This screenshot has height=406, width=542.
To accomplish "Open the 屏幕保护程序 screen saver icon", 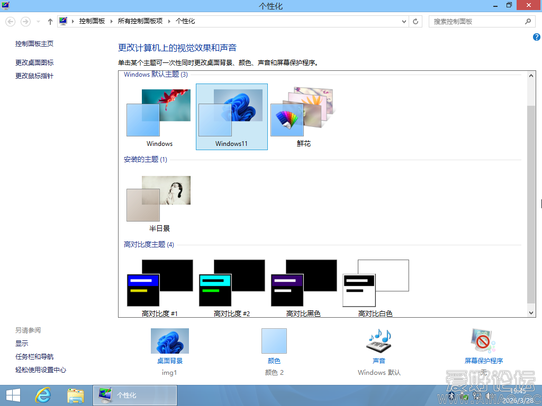I will point(483,341).
